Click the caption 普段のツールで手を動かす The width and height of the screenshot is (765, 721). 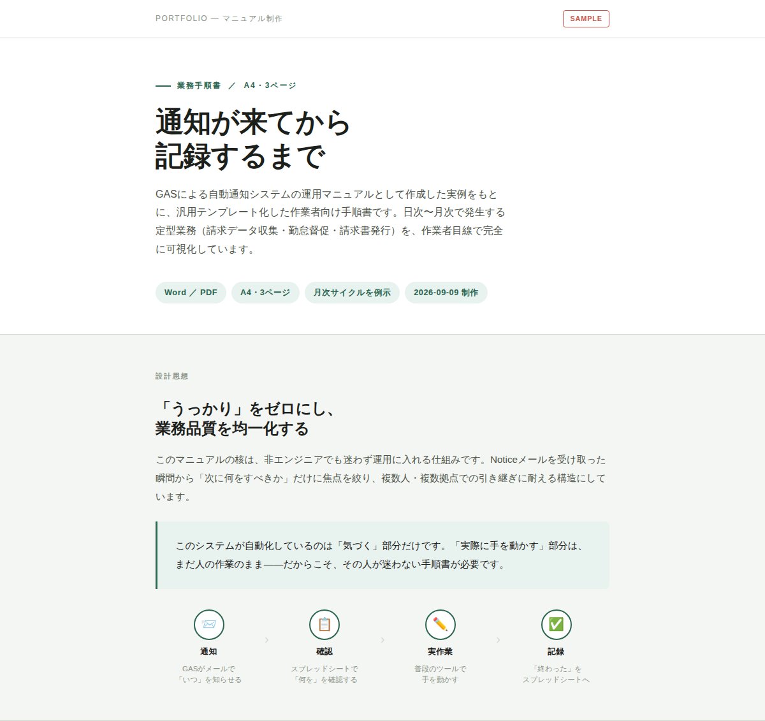(441, 674)
